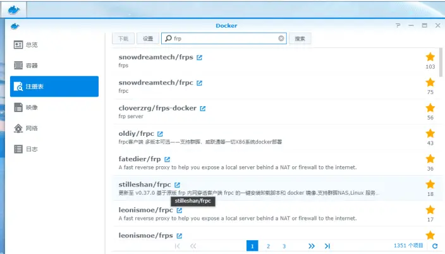
Task: Open external link for snowdreamtech/frpc
Action: point(200,83)
